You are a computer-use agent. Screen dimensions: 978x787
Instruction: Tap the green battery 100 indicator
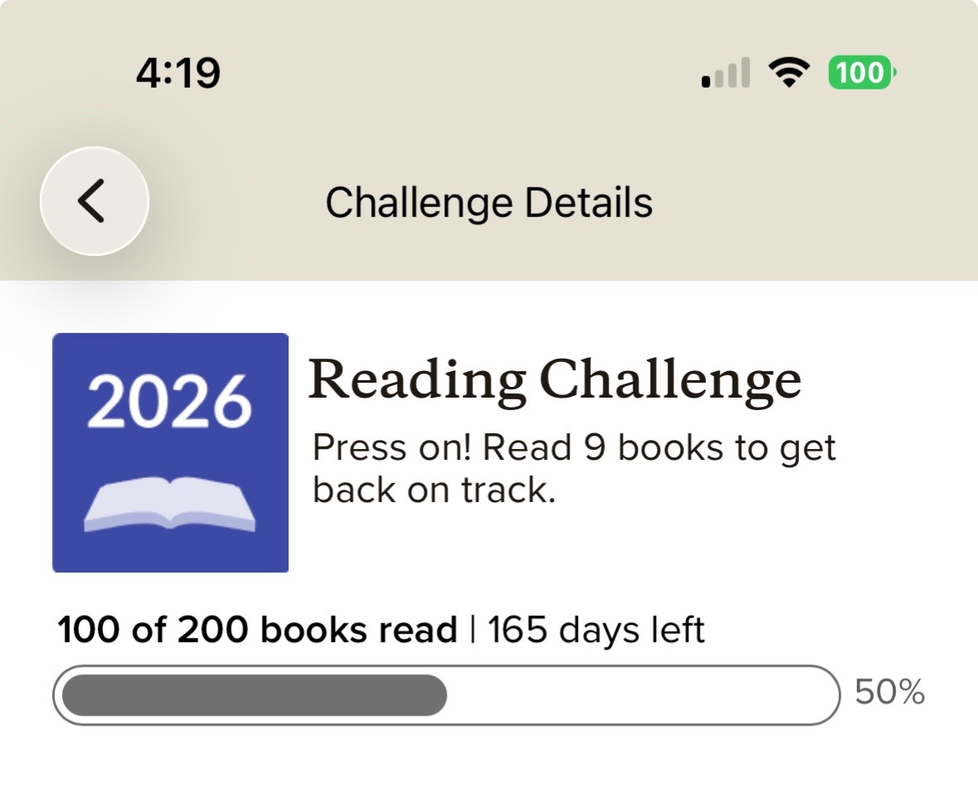point(862,72)
